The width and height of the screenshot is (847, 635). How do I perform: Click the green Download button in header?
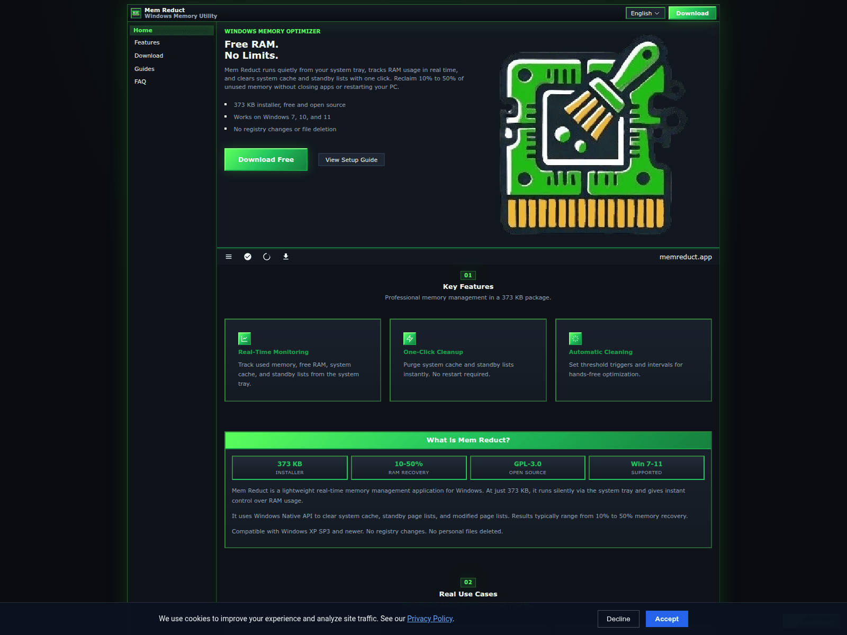point(692,13)
